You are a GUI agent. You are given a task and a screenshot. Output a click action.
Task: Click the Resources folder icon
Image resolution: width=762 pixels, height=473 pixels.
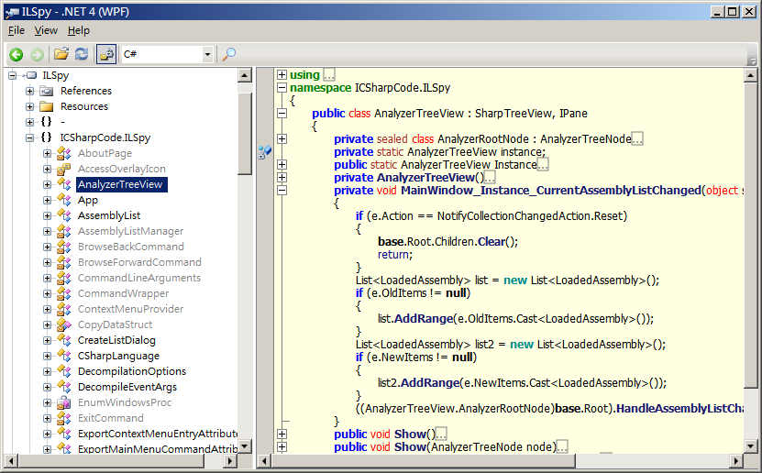point(47,106)
